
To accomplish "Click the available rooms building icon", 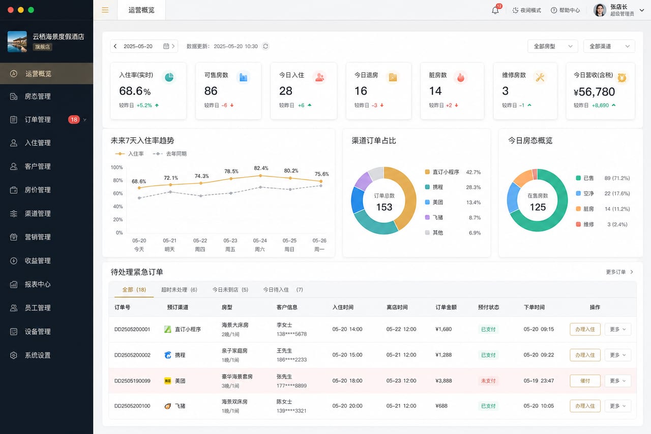I will (244, 77).
